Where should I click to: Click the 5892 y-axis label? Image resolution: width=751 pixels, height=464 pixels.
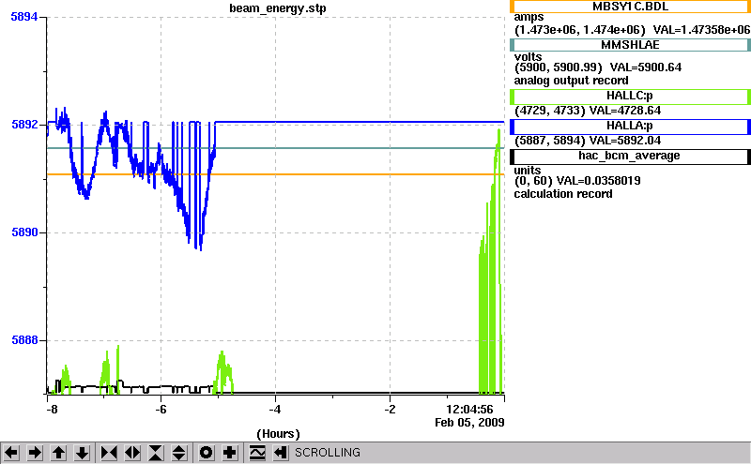pyautogui.click(x=24, y=125)
